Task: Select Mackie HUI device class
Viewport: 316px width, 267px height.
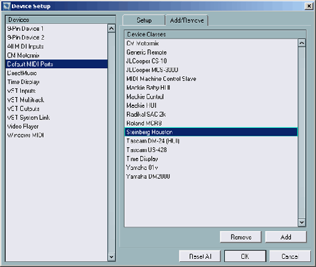Action: pos(211,105)
